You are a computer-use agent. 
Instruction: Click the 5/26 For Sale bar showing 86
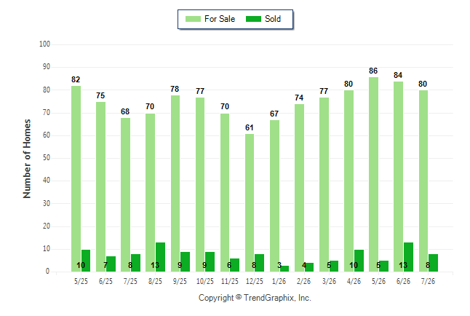tap(373, 174)
